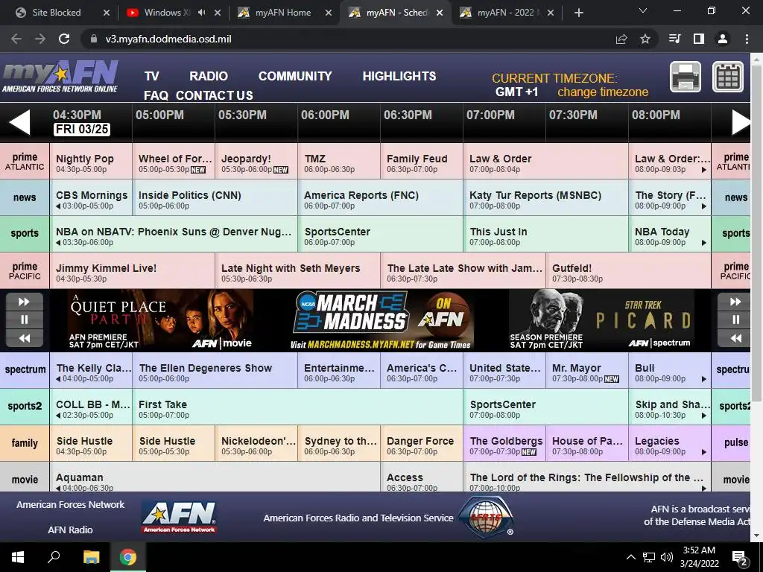Viewport: 763px width, 572px height.
Task: Open Gutfeld! program listing
Action: click(628, 270)
